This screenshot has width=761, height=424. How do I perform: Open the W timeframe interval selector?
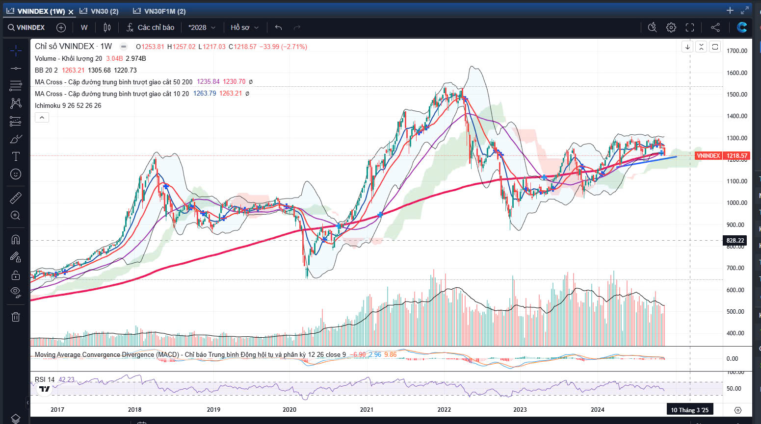[84, 27]
